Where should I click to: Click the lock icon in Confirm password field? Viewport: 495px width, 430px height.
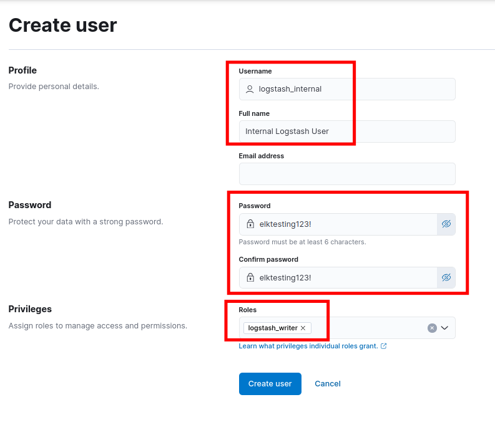(250, 277)
